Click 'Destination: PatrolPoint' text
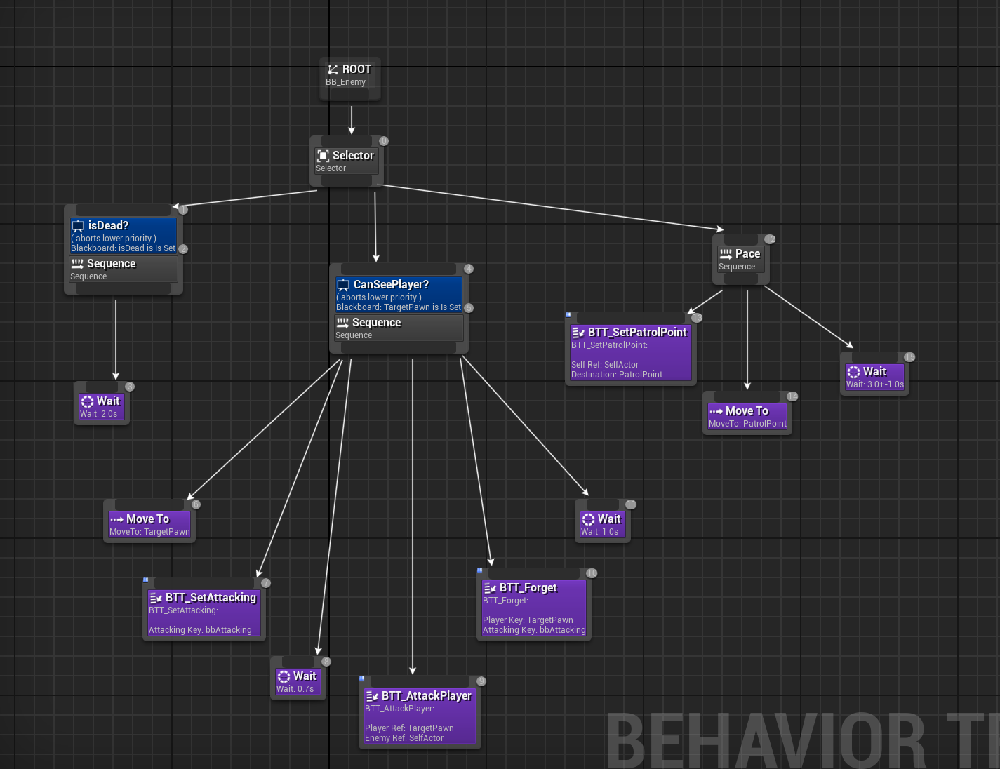Screen dimensions: 1000x769 (x=617, y=375)
